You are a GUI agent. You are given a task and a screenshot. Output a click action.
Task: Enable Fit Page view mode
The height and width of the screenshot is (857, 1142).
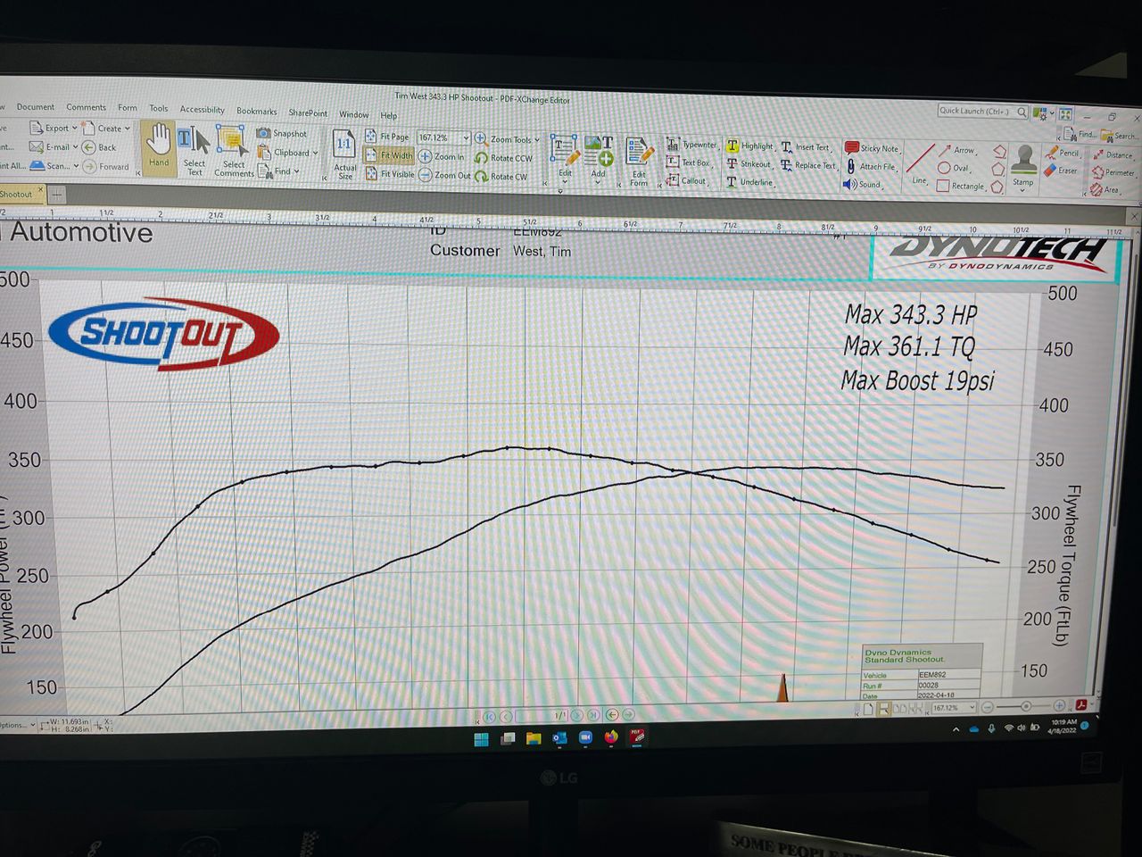(x=387, y=137)
